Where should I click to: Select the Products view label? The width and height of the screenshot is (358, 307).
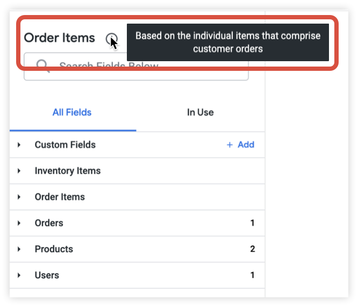pyautogui.click(x=54, y=249)
